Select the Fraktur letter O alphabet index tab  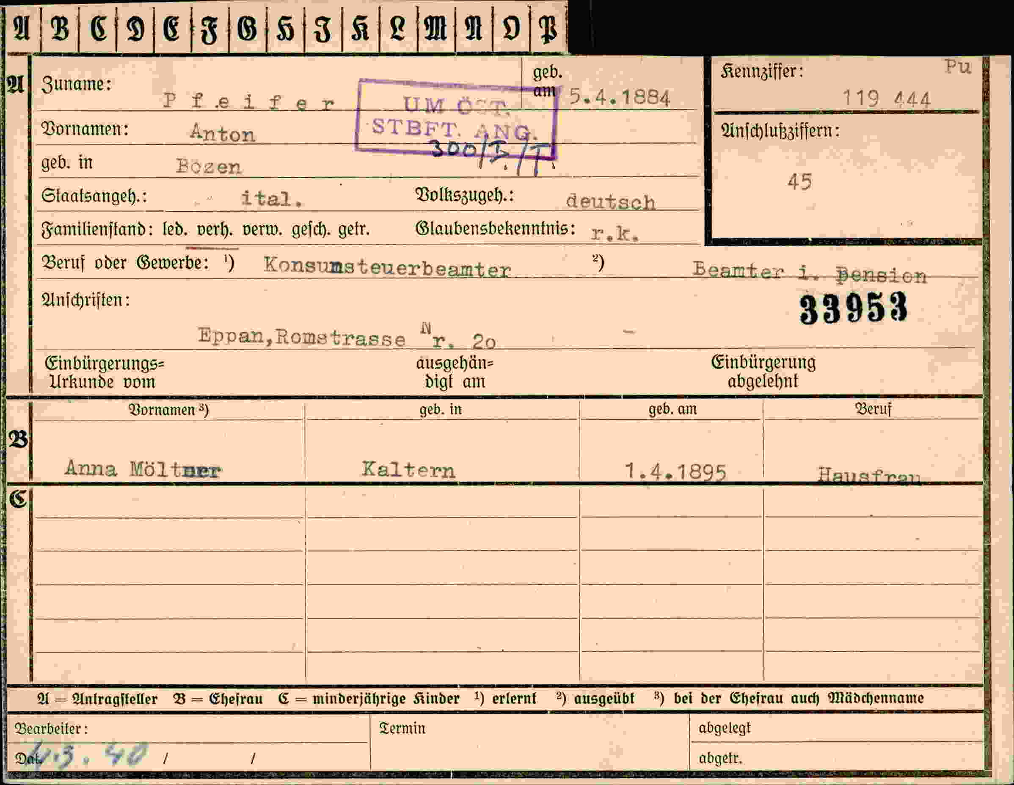tap(511, 29)
